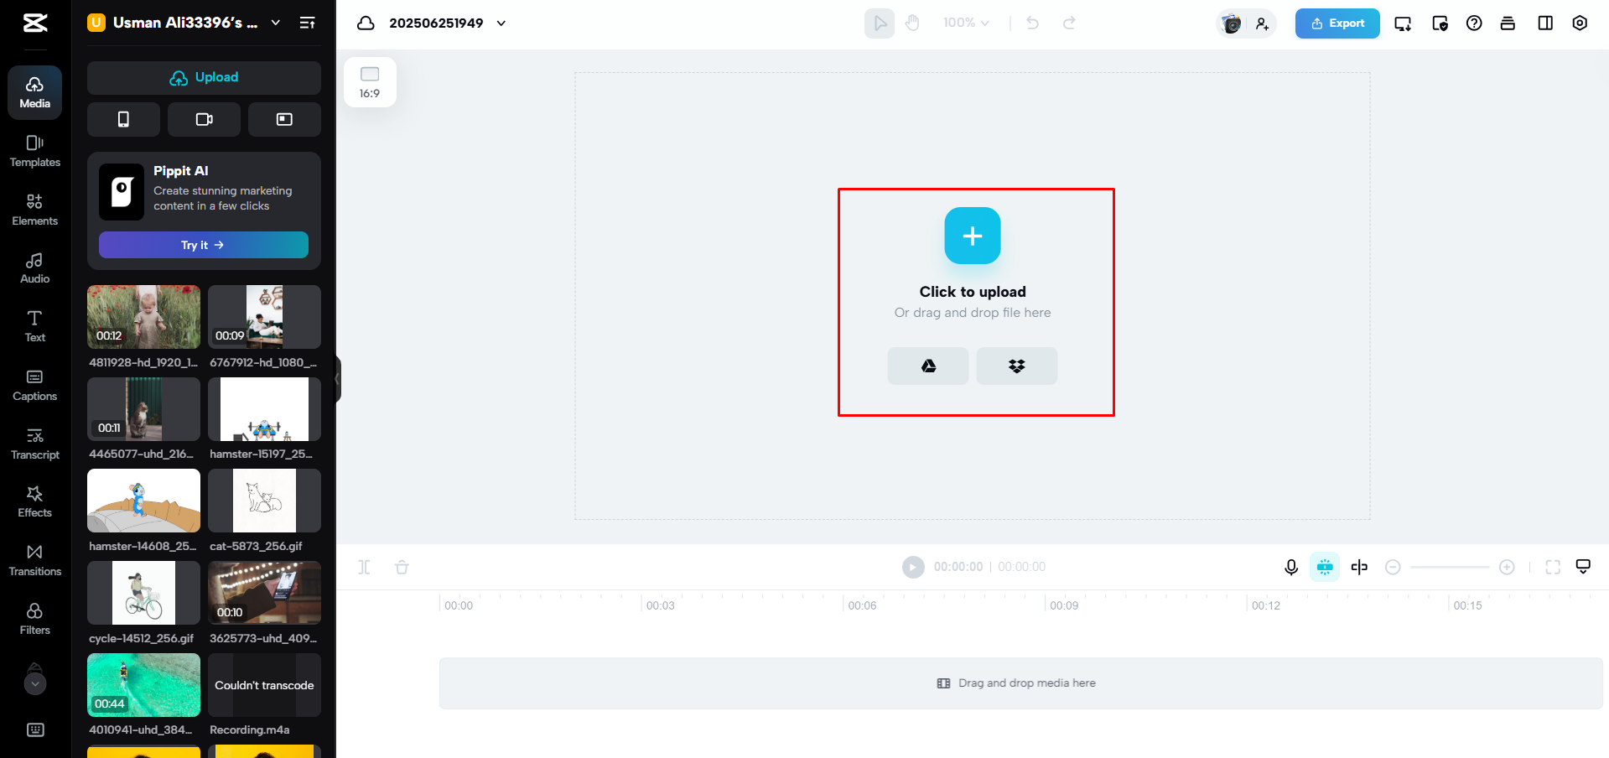Viewport: 1609px width, 758px height.
Task: Select the Recording.m4a failed transcode item
Action: (264, 685)
